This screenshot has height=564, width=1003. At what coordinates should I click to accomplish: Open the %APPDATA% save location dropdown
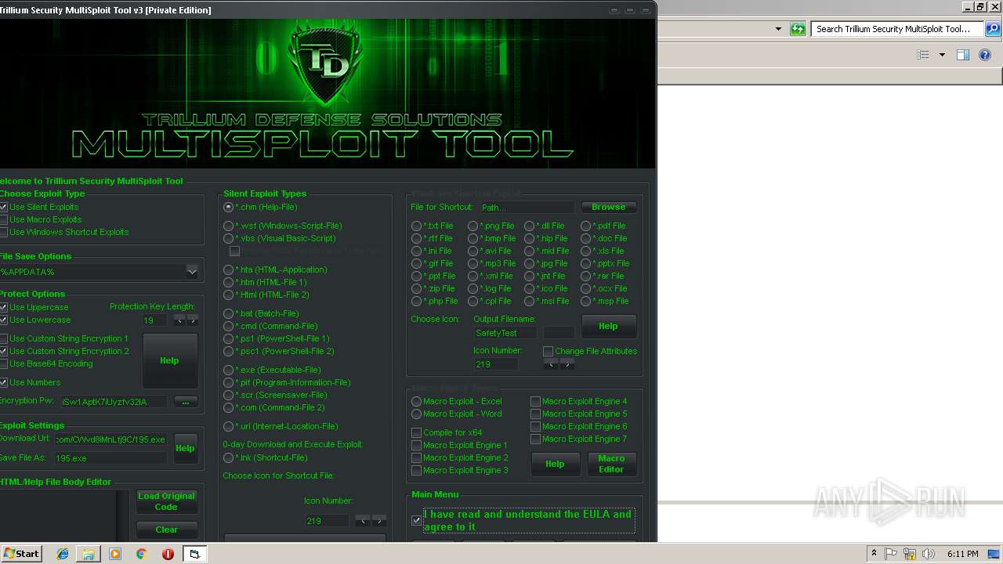192,272
